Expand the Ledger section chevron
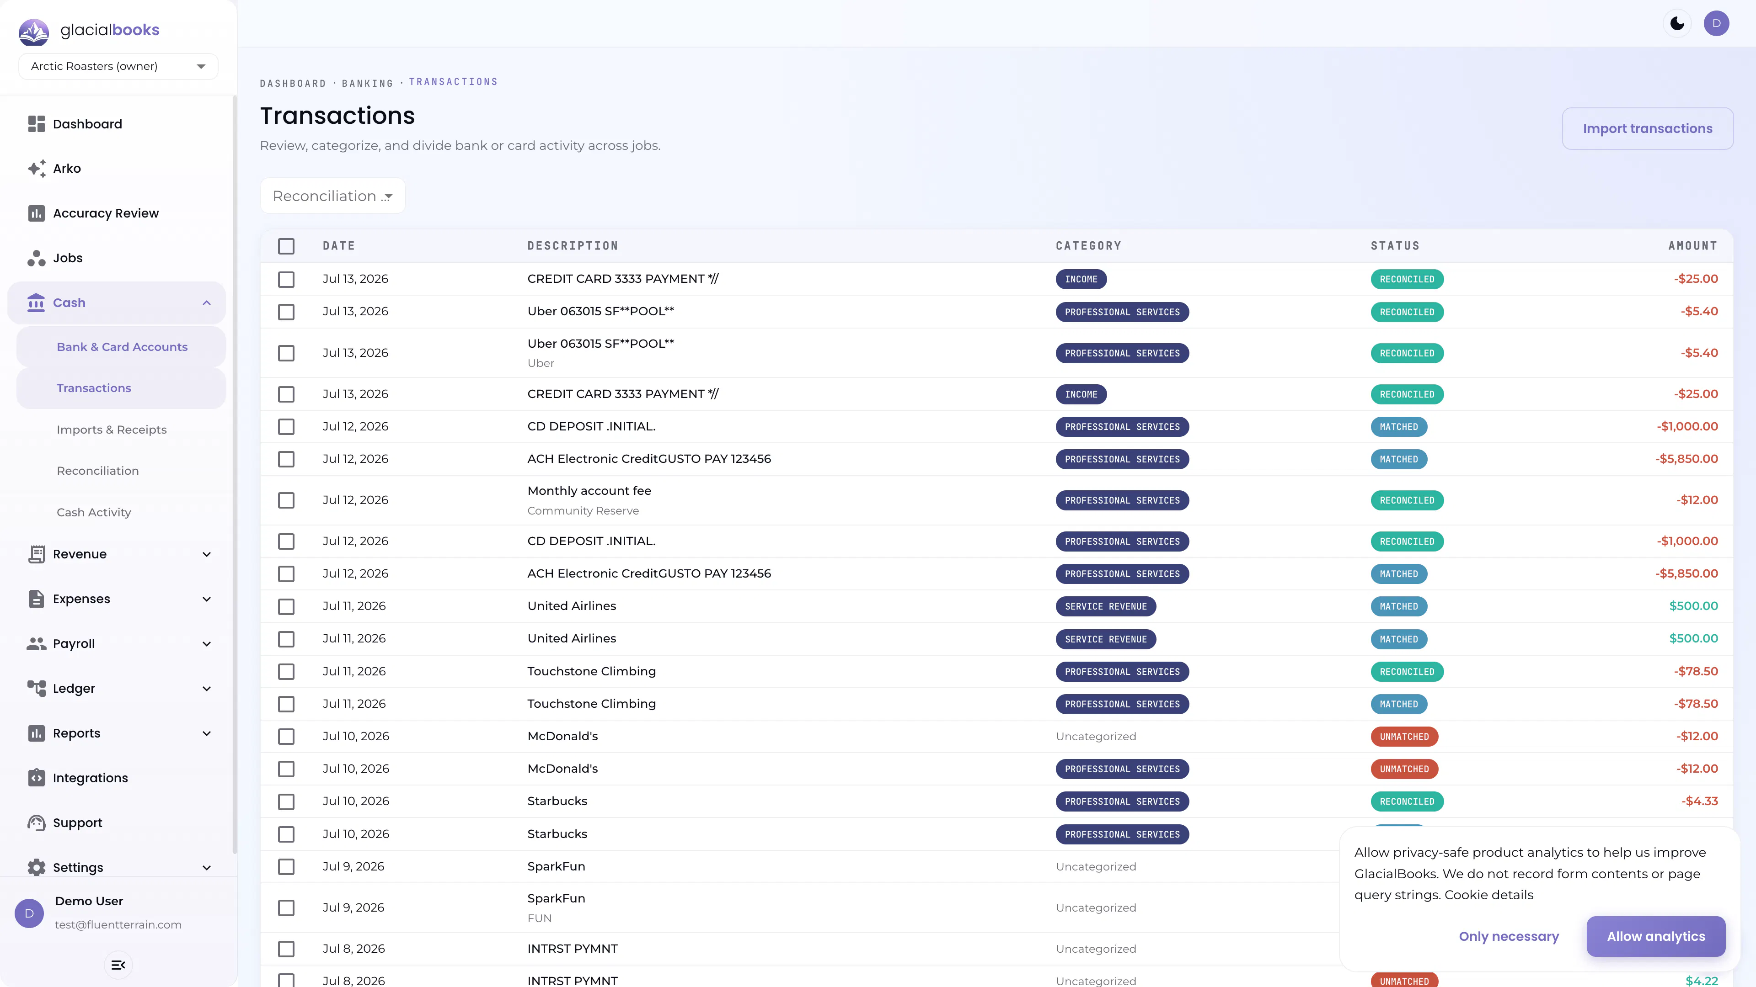 (207, 689)
